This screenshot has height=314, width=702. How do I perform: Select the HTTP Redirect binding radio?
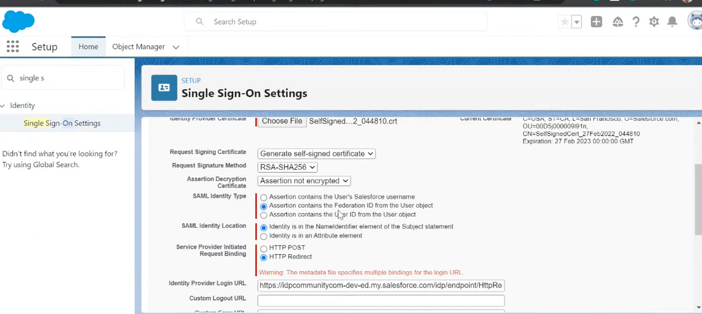[x=263, y=258]
